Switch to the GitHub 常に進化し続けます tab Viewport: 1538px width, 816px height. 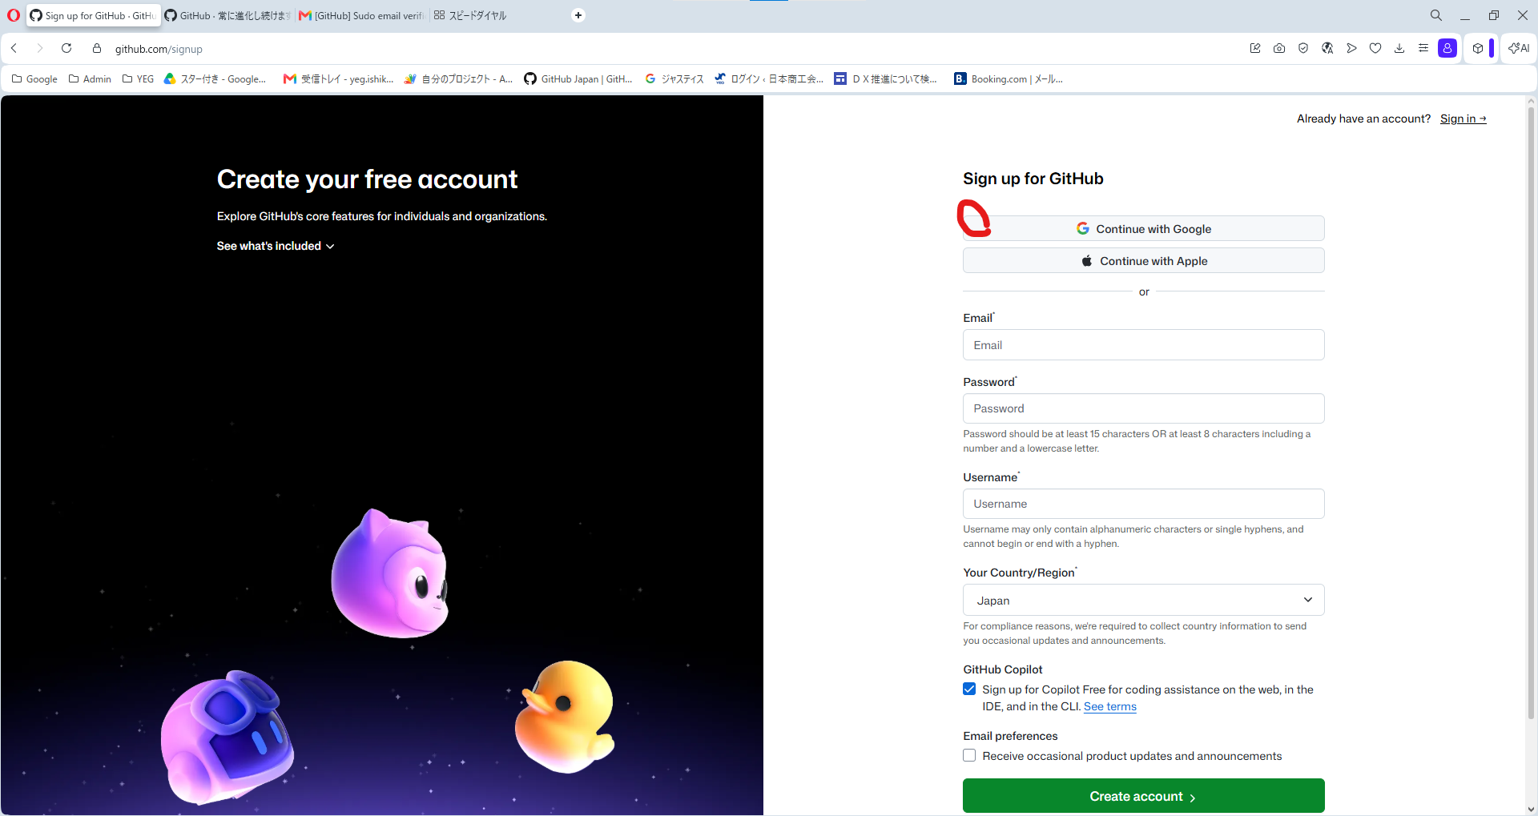[x=228, y=15]
